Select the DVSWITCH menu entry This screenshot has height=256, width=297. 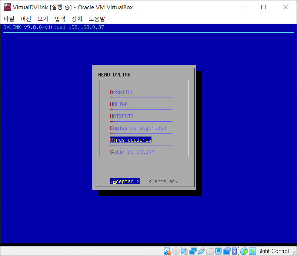(122, 93)
